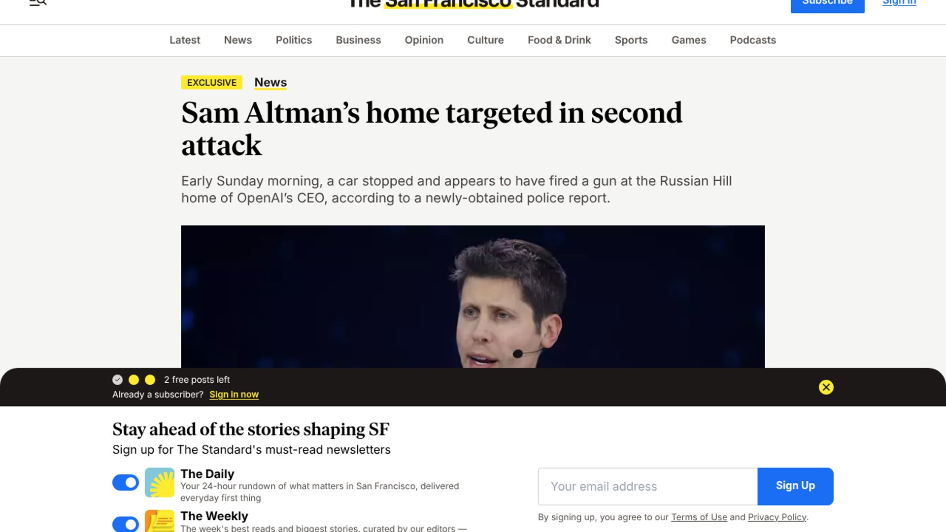Open the Food & Drink section
The height and width of the screenshot is (532, 946).
[559, 40]
